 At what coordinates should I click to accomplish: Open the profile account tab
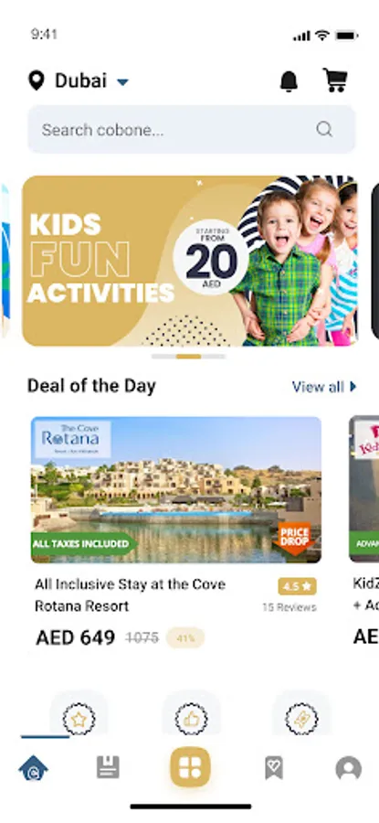coord(348,768)
